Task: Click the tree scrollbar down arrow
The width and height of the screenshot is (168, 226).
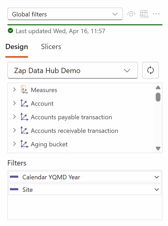Action: (x=158, y=148)
